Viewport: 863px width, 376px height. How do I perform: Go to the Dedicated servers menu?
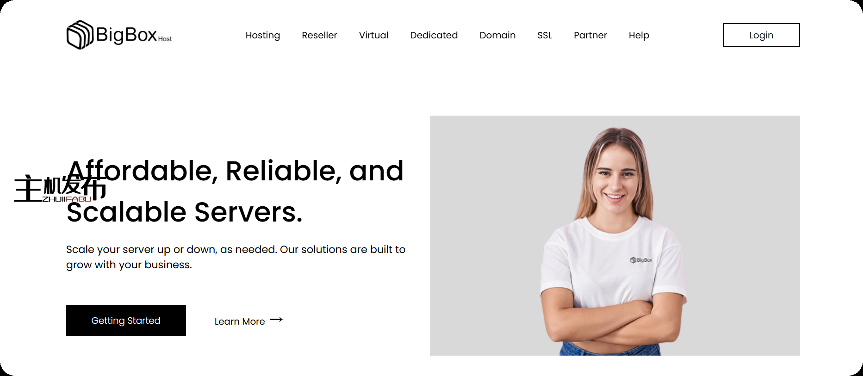[x=434, y=35]
